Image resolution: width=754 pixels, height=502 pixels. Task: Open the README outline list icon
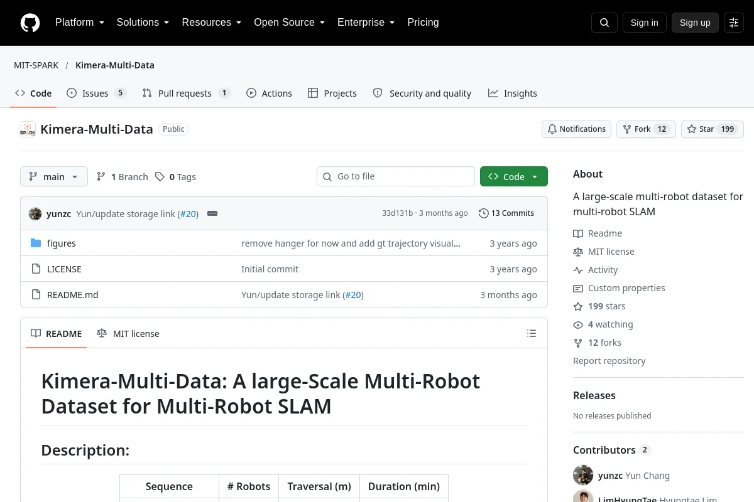point(532,334)
